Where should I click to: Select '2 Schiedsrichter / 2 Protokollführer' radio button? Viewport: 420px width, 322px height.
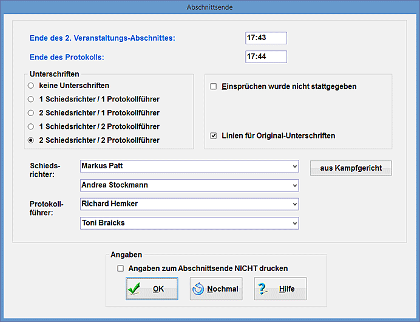point(31,140)
